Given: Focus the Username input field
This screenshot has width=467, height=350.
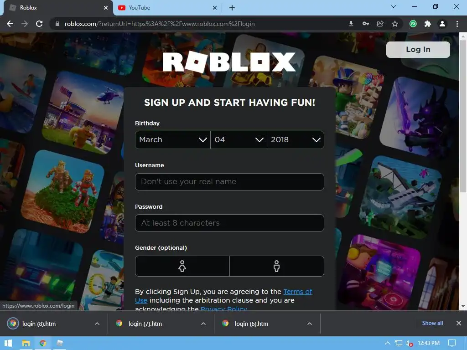Looking at the screenshot, I should pos(229,181).
